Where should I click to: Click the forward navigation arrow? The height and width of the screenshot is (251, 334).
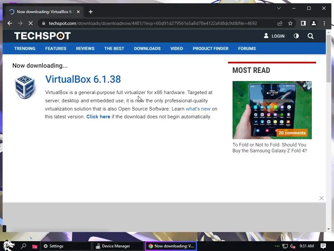coord(20,23)
